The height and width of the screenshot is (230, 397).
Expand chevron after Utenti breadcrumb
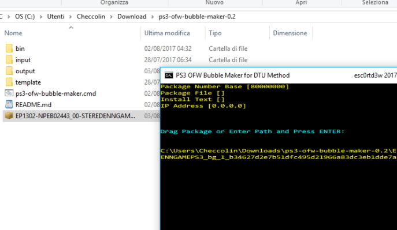[x=71, y=17]
